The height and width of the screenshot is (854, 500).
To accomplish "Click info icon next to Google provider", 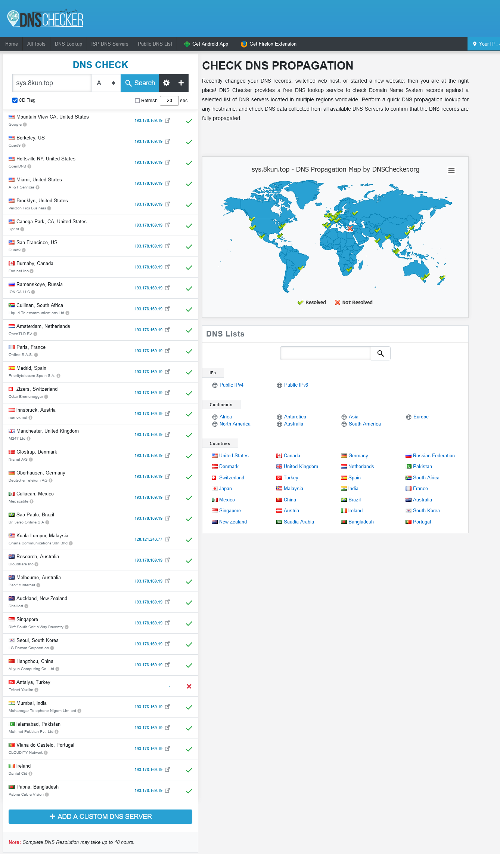I will 25,125.
